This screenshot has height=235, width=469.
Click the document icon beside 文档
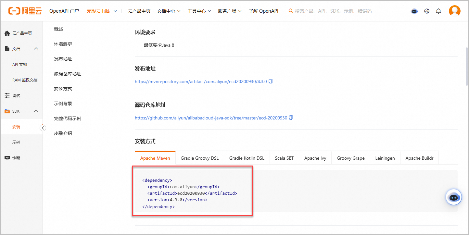pyautogui.click(x=7, y=49)
